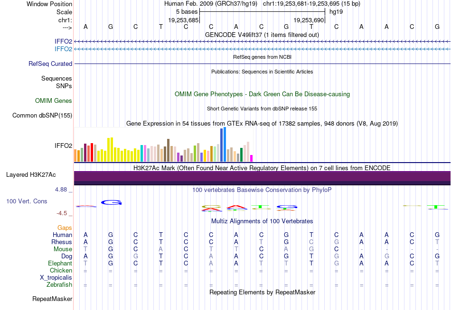Click the '5 bases' scale bar label

(187, 12)
